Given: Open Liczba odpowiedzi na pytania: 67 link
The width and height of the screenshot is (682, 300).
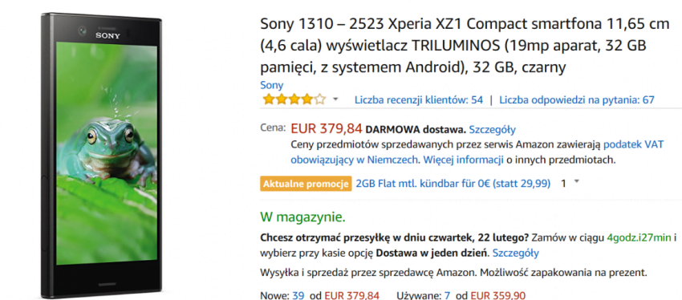Looking at the screenshot, I should [x=576, y=100].
